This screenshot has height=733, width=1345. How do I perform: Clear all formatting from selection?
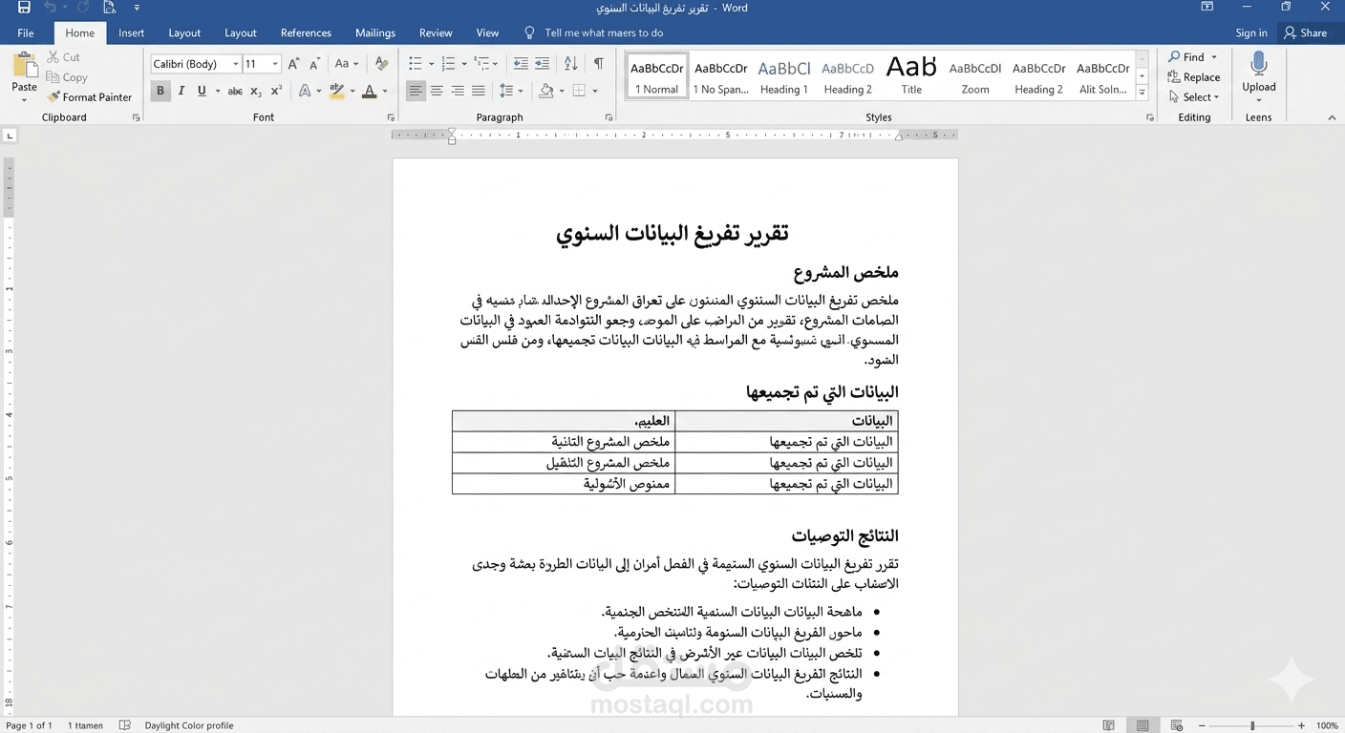pyautogui.click(x=381, y=64)
